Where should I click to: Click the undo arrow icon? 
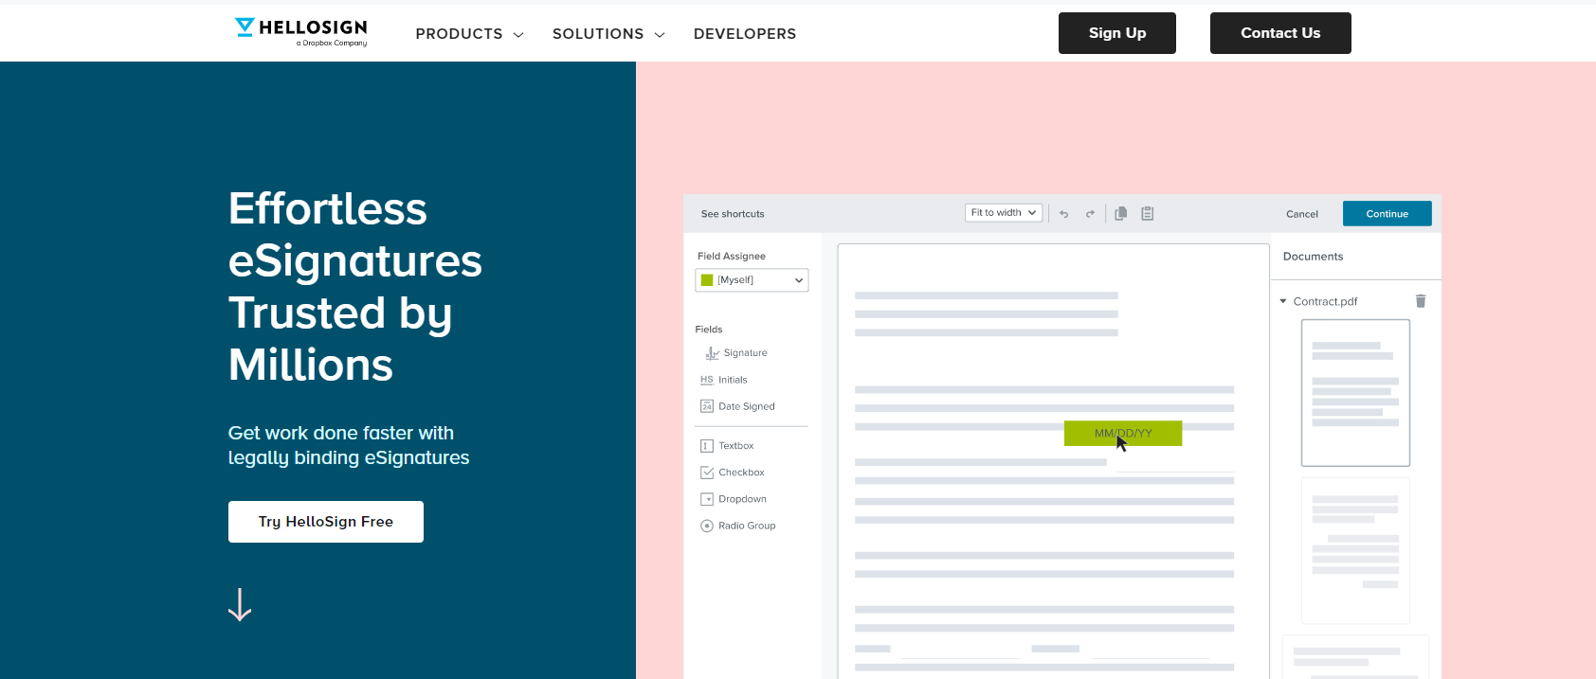click(x=1064, y=214)
